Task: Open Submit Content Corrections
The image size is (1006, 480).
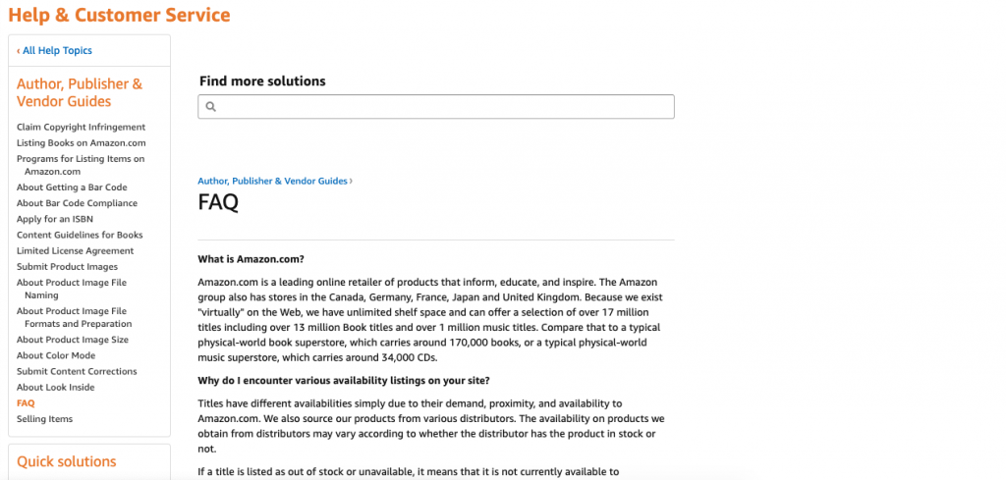Action: [x=77, y=371]
